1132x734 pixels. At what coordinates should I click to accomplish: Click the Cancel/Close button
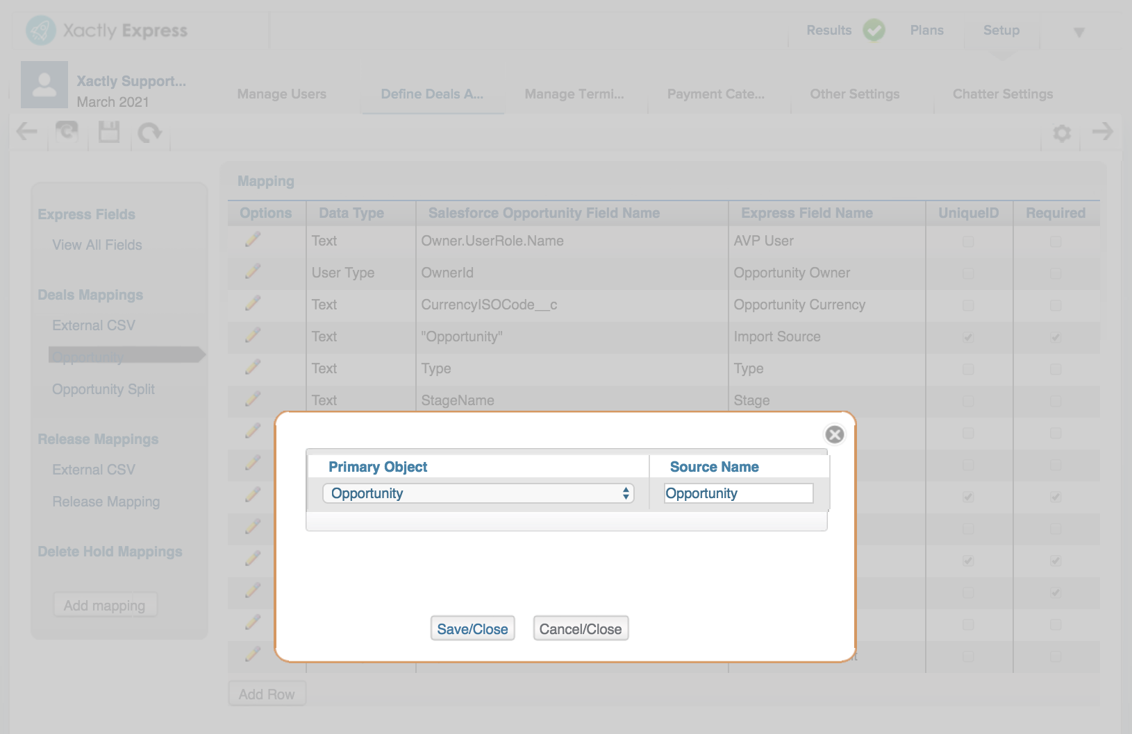(581, 629)
